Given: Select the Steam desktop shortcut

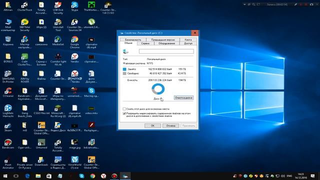Looking at the screenshot, I should pos(8,126).
